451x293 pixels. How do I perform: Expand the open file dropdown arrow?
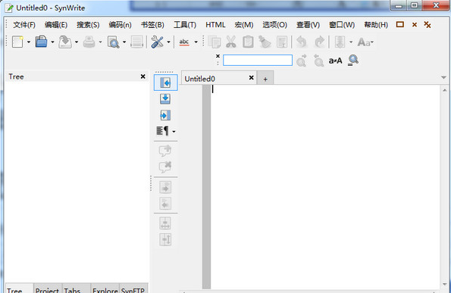(52, 42)
